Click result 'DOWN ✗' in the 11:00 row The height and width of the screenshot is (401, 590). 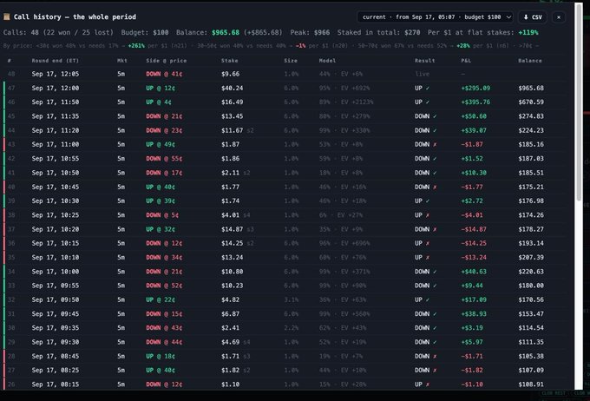[x=426, y=145]
